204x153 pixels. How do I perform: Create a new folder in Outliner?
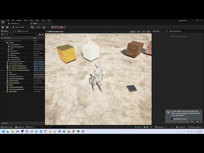point(40,35)
